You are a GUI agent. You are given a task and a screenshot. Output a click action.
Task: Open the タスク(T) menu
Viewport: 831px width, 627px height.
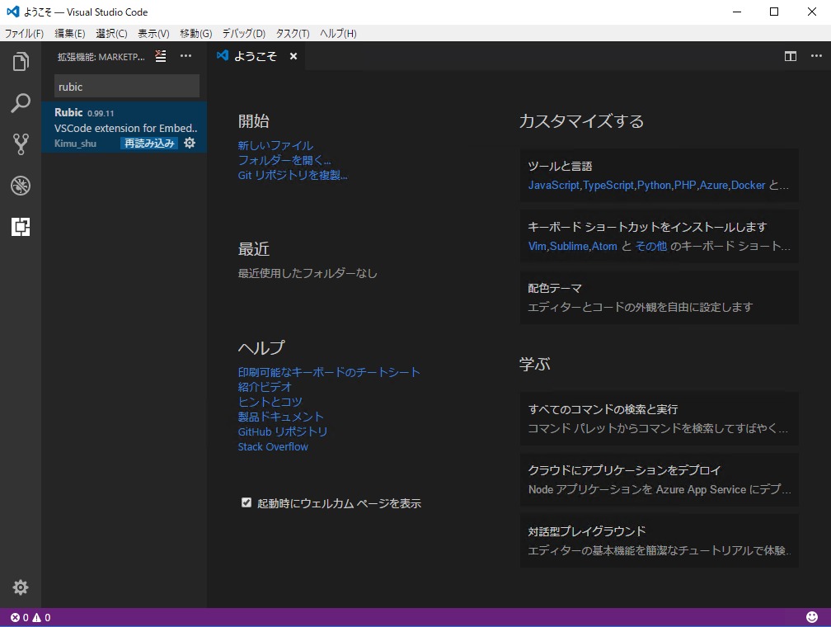[293, 34]
